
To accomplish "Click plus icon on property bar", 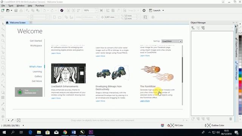I will [153, 17].
